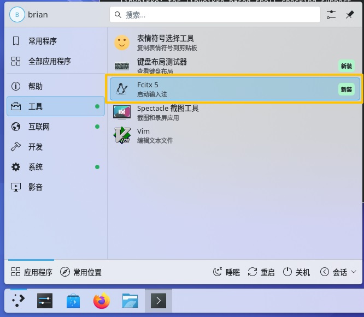
Task: Open Discover software center from taskbar
Action: (73, 301)
